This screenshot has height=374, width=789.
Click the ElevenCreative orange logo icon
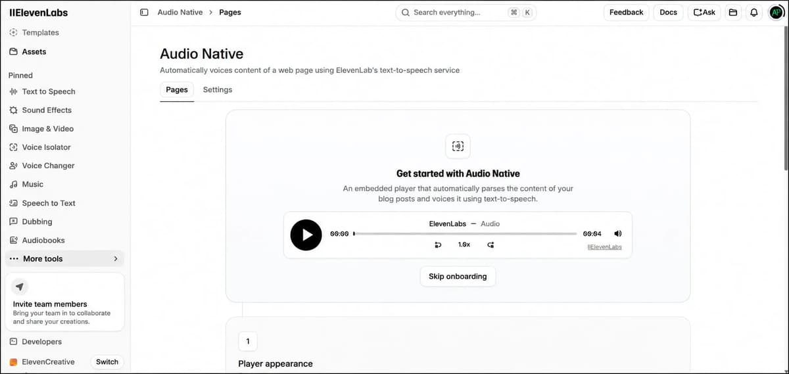click(14, 362)
